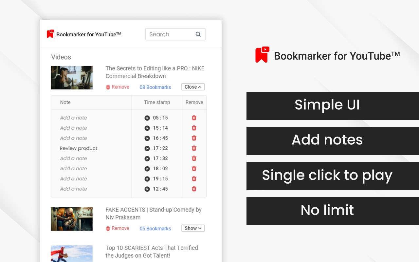The height and width of the screenshot is (262, 419).
Task: Add a note for the 15 : 14 bookmark
Action: (x=74, y=128)
